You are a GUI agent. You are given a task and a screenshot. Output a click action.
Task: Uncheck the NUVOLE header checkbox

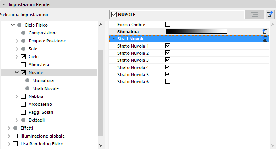(114, 15)
